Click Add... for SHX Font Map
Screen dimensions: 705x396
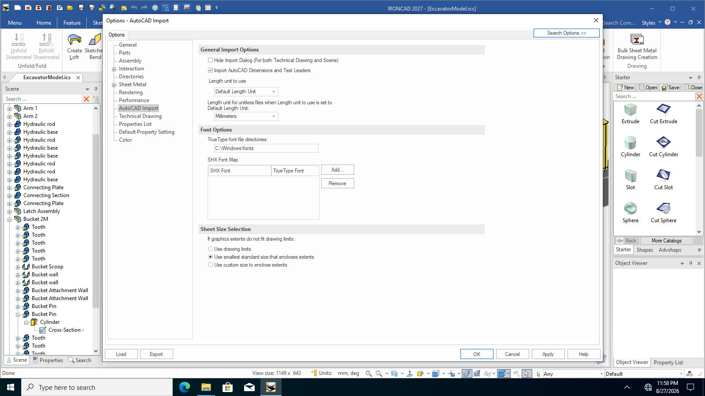[x=338, y=170]
